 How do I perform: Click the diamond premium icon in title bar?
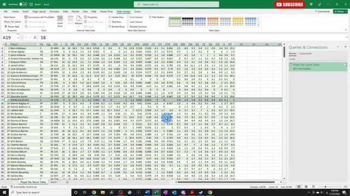(311, 4)
